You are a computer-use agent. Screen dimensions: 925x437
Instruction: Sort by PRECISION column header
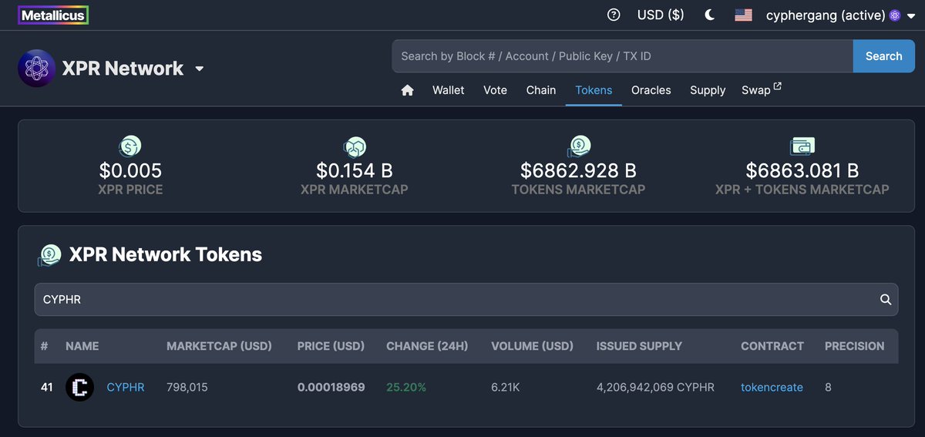pos(855,346)
